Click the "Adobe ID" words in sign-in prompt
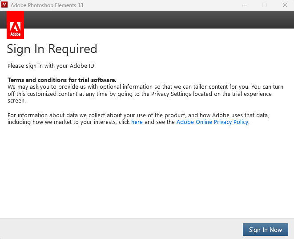The image size is (294, 239). pos(83,66)
